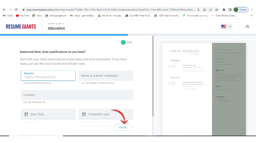Screen dimensions: 256x143
Task: Click the Degree(s) input field
Action: coord(48,76)
